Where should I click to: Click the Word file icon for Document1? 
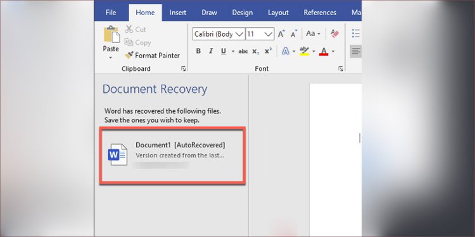tap(118, 154)
